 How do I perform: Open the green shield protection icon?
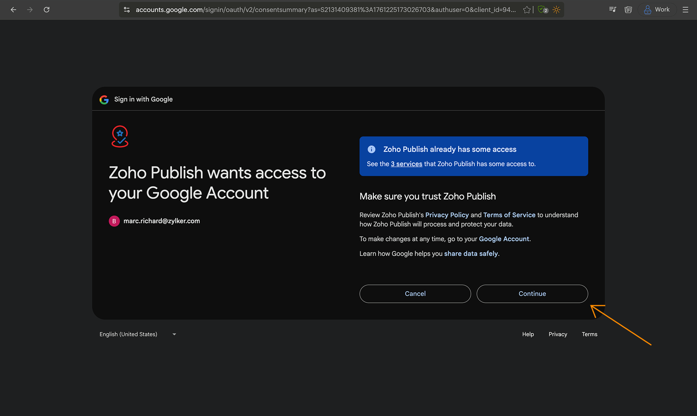coord(543,10)
